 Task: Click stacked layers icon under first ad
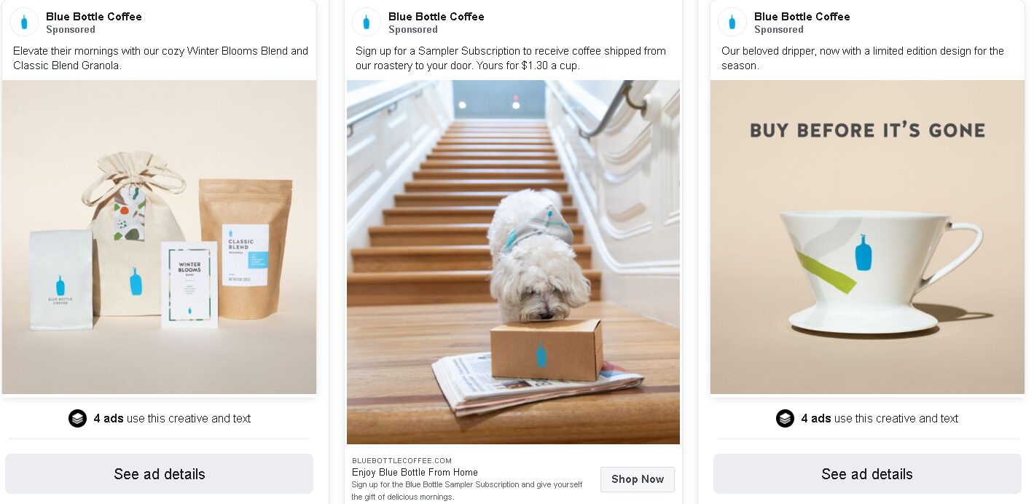[77, 418]
